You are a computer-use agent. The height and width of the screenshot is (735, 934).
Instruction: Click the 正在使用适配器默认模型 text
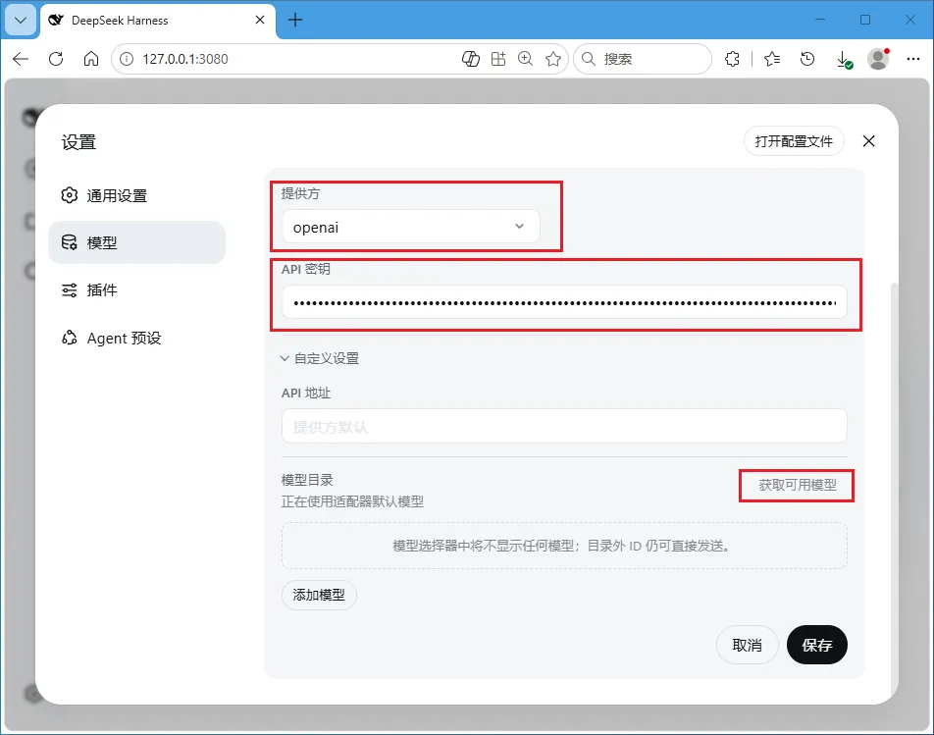[352, 501]
